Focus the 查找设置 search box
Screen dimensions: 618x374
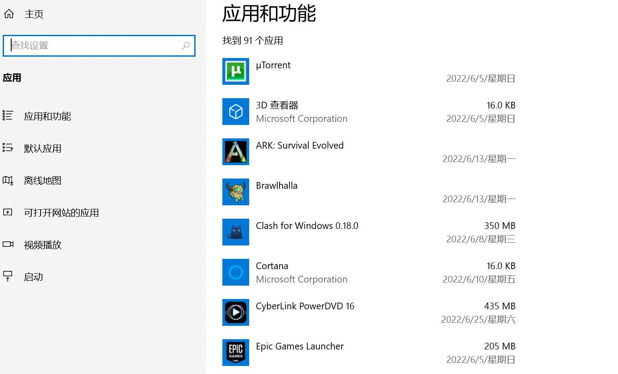pyautogui.click(x=94, y=46)
